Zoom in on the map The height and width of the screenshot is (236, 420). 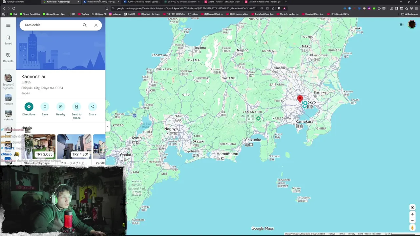pos(412,214)
